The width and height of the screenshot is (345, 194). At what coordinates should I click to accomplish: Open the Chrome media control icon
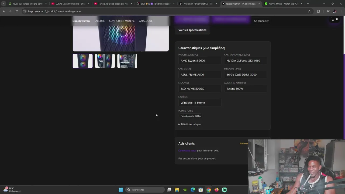(328, 11)
